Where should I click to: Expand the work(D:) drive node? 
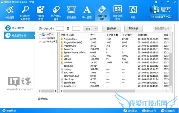[x=40, y=38]
